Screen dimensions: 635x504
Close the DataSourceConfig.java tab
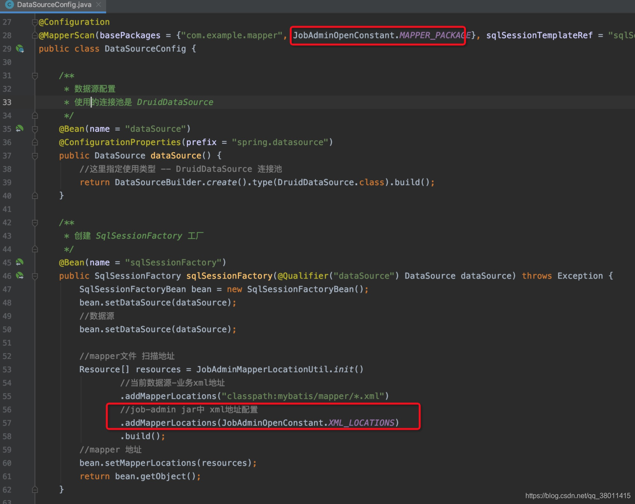coord(98,5)
